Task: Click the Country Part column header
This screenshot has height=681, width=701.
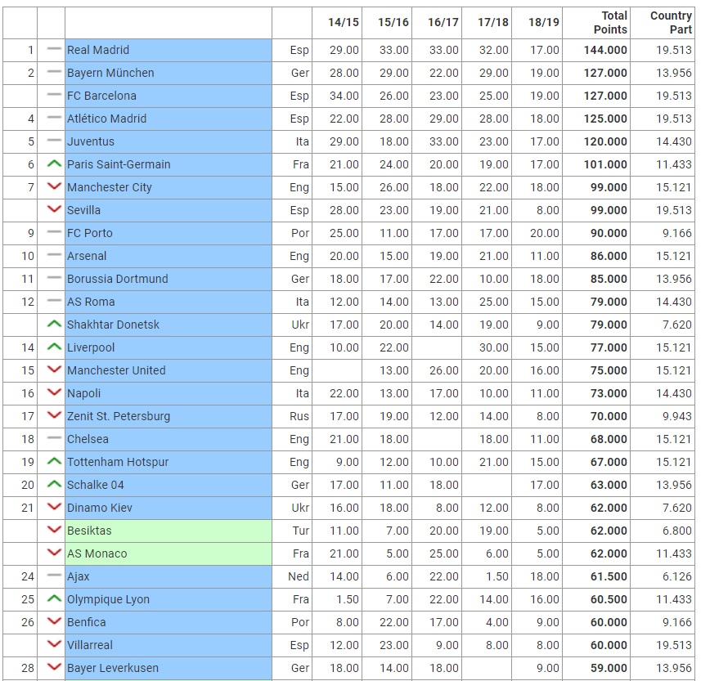Action: click(x=670, y=22)
